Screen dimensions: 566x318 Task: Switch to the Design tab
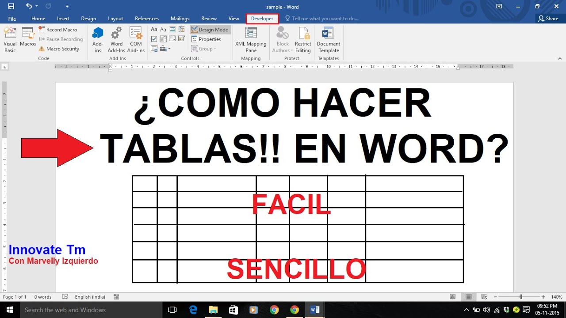(x=88, y=19)
